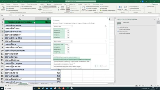Click Отношения (Relationships) button
Viewport: 160px width, 90px height.
coord(104,8)
